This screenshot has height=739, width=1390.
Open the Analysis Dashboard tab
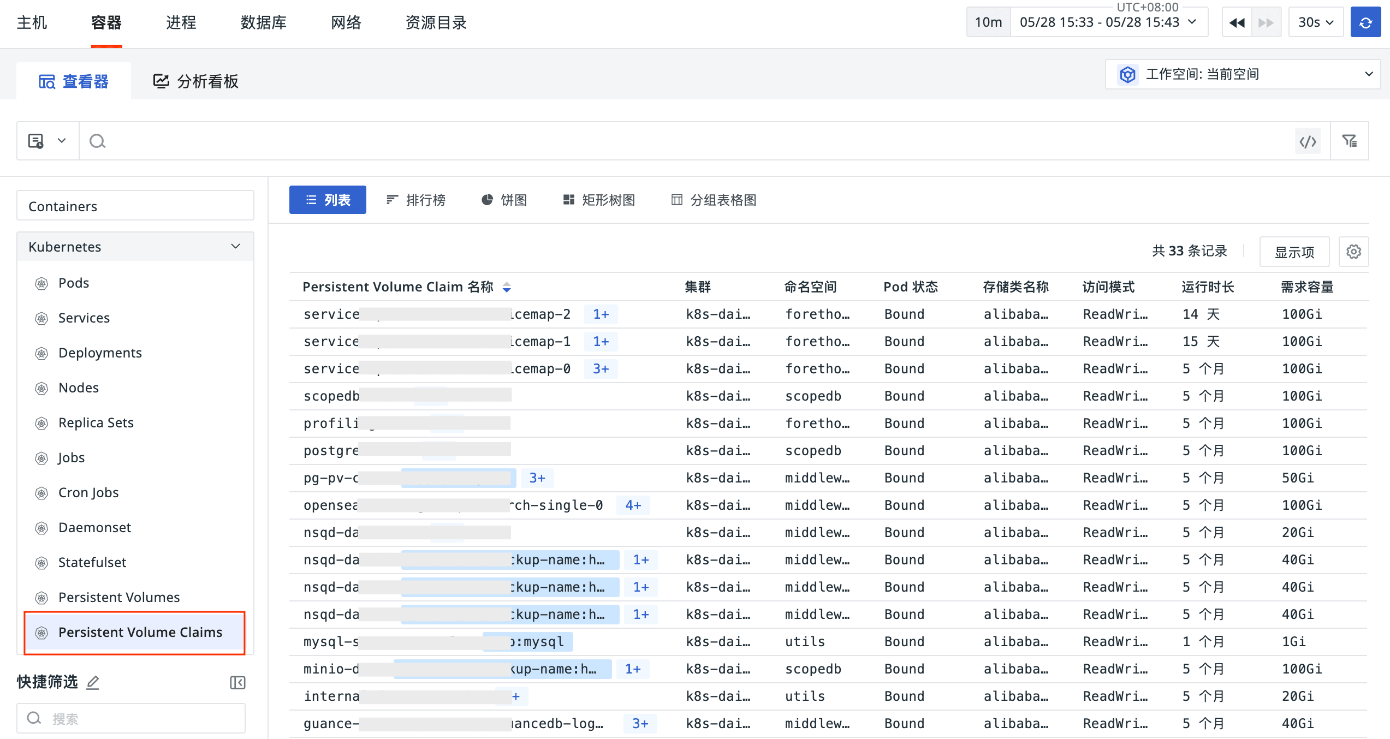tap(195, 81)
